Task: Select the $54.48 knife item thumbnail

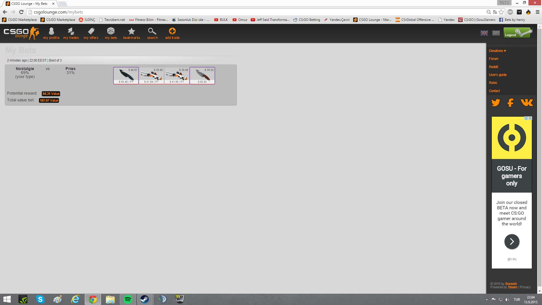Action: coord(126,76)
